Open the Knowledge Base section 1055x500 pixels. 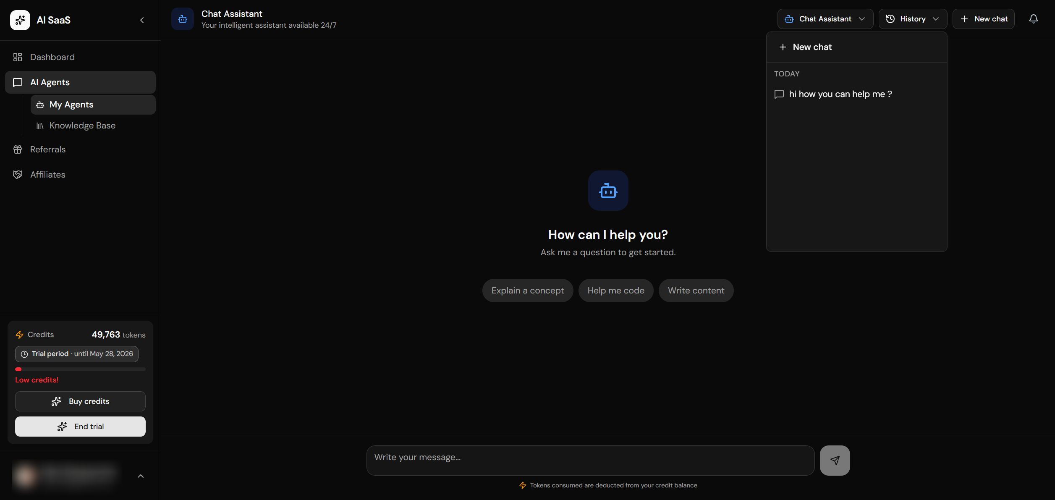point(93,126)
